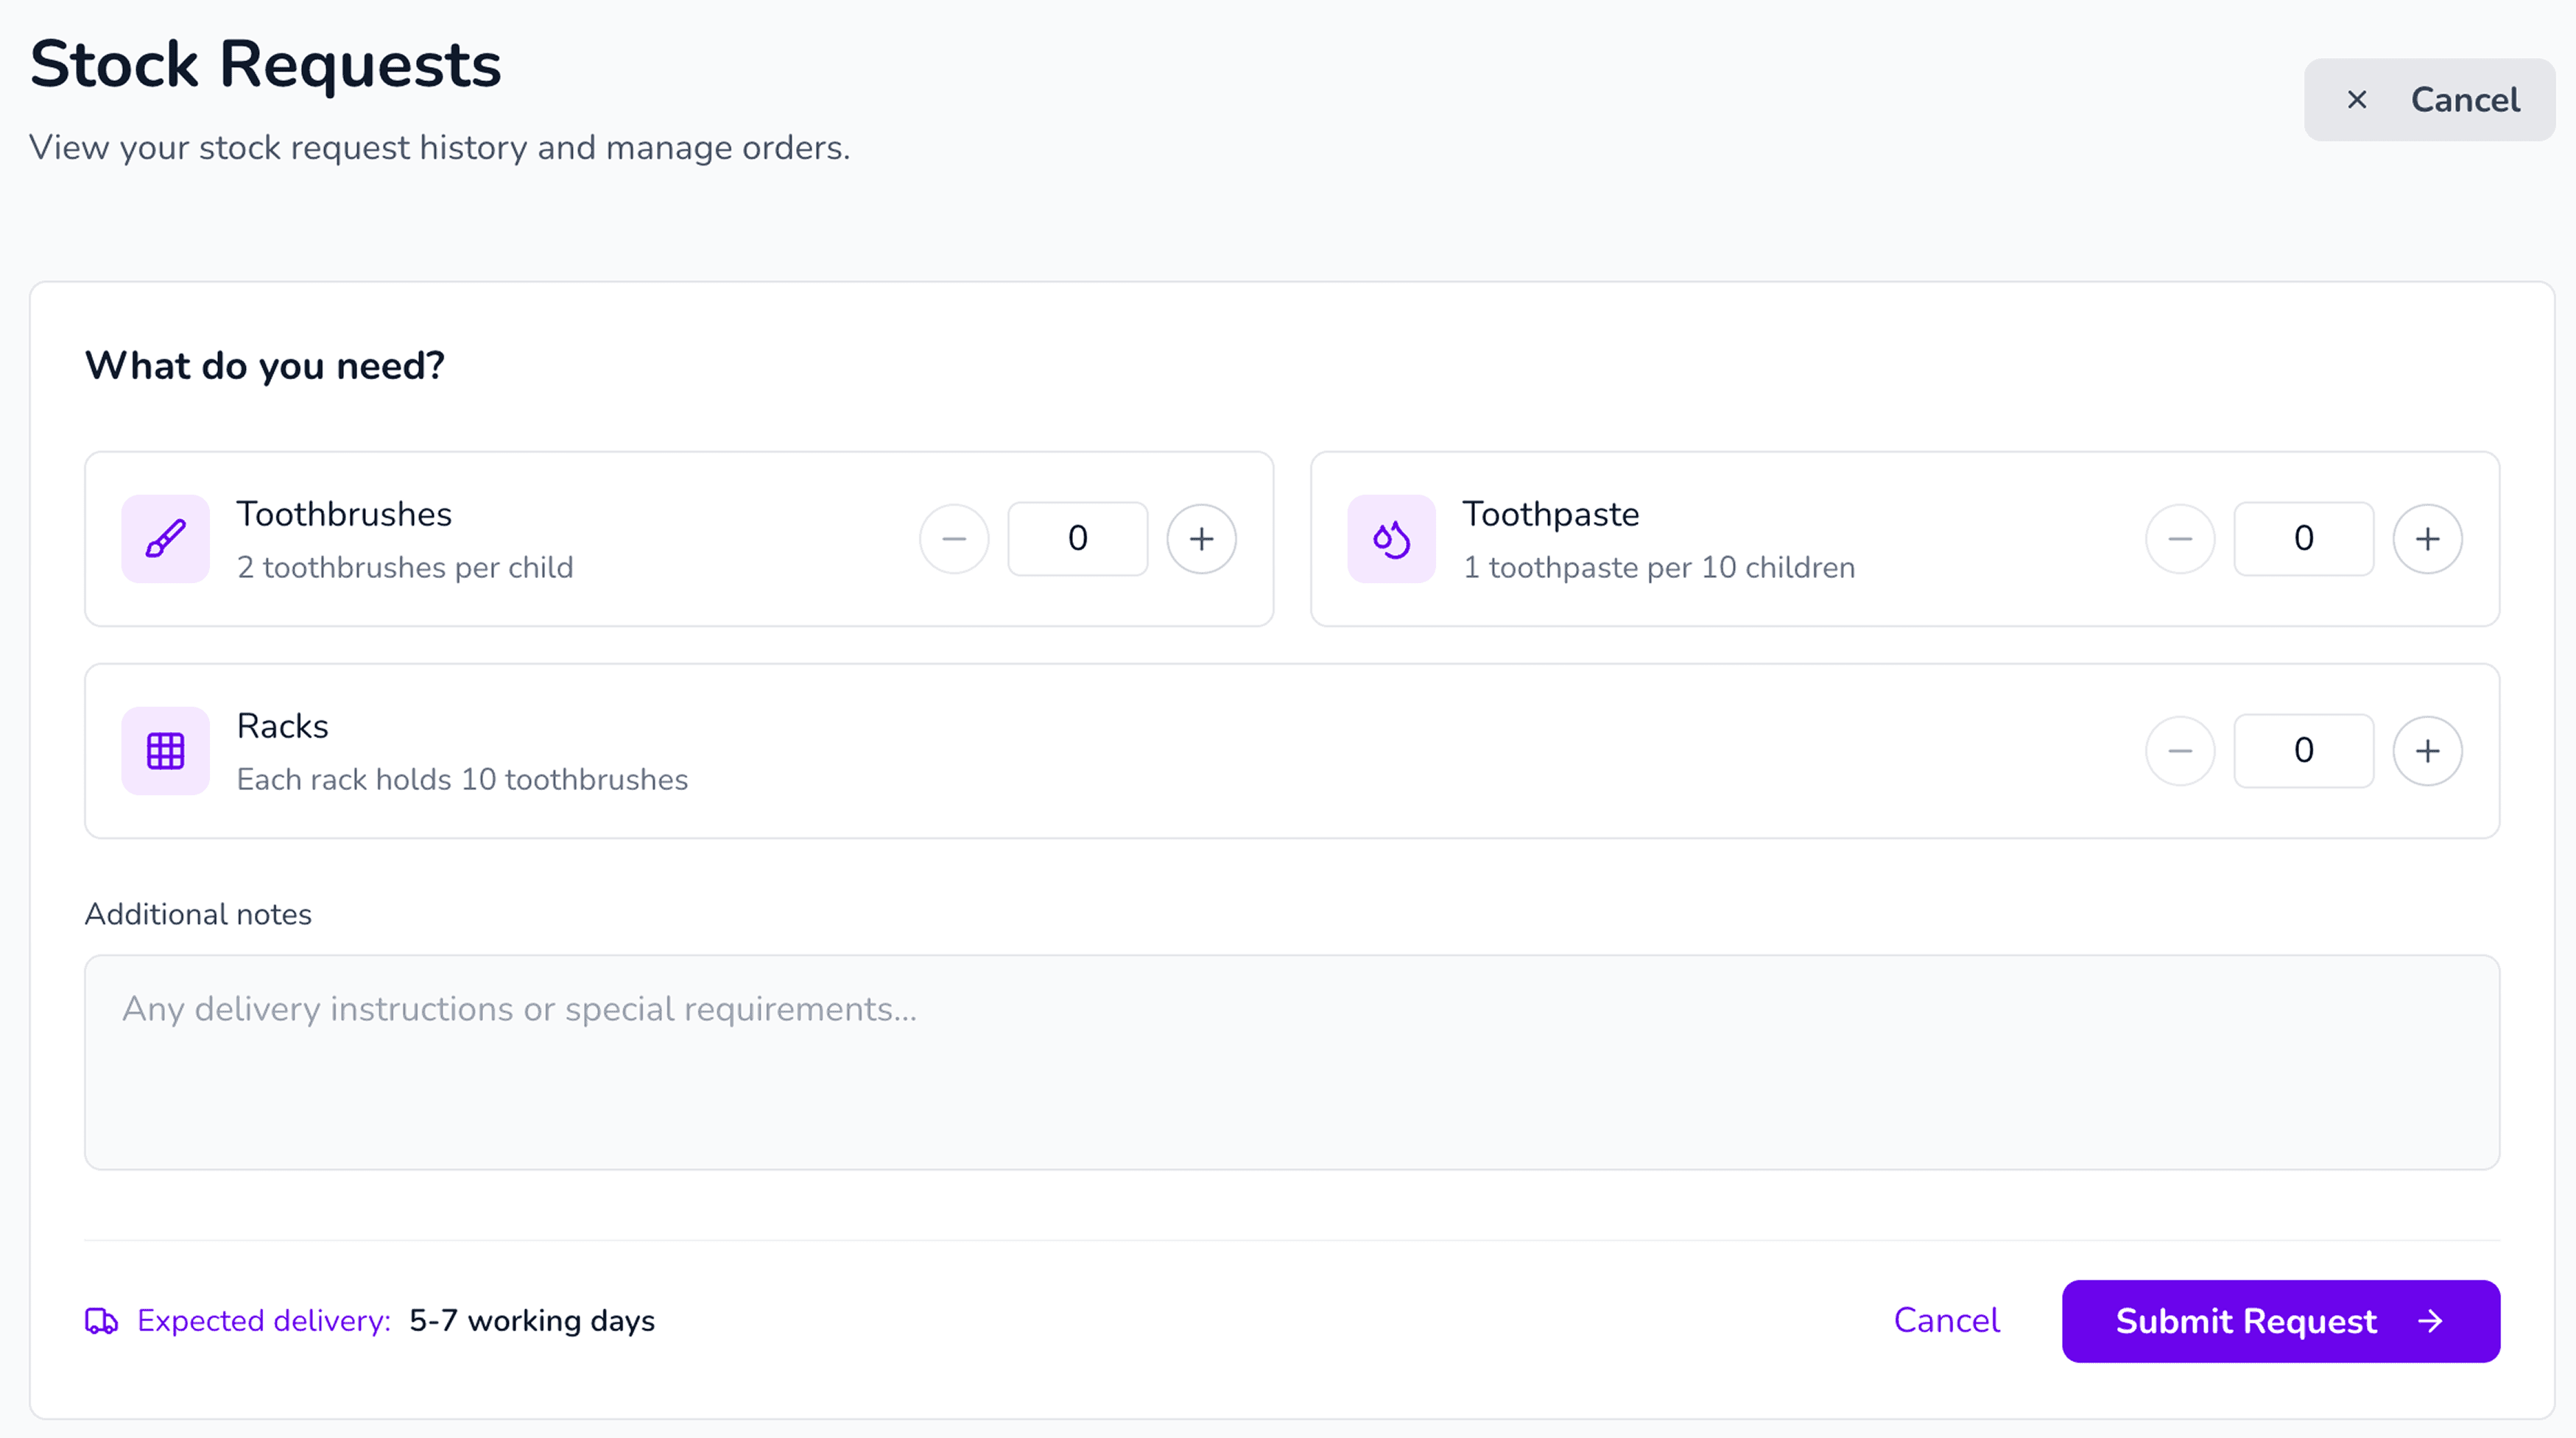Click '1 toothpaste per 10 children' text
2576x1438 pixels.
(x=1659, y=567)
